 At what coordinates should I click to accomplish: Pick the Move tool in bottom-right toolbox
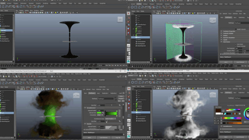[x=129, y=100]
